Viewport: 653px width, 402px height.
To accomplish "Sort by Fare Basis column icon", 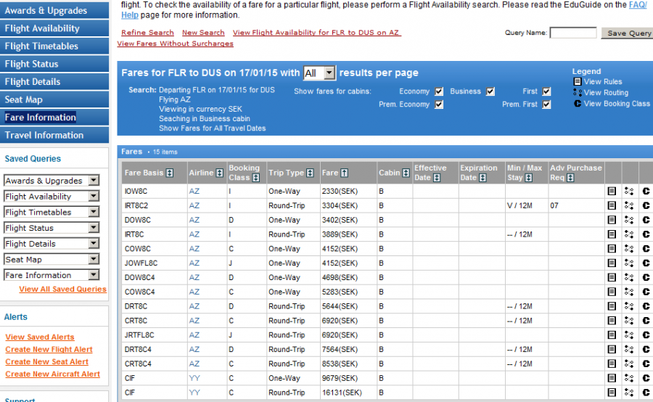I will (x=170, y=173).
